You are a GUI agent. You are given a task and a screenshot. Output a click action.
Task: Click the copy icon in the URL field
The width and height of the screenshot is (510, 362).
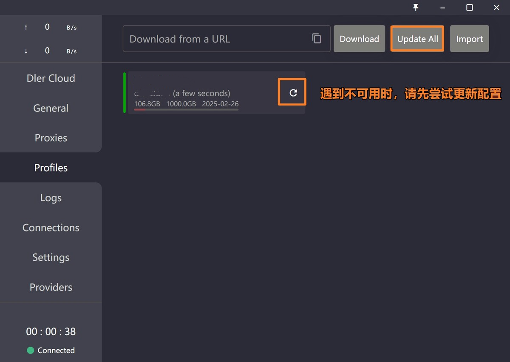[317, 38]
